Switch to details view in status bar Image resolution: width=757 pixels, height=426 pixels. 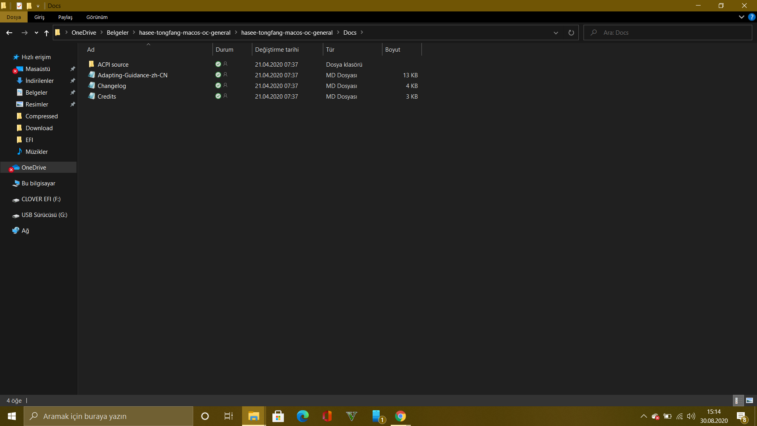coord(737,400)
